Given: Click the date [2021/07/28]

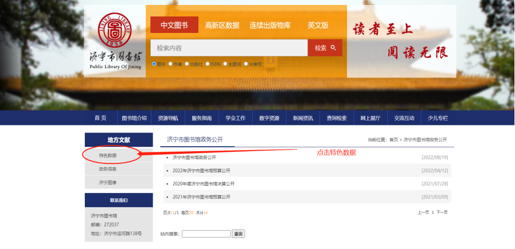Looking at the screenshot, I should (x=435, y=184).
